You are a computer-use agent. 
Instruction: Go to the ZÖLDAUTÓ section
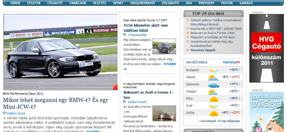170,3
